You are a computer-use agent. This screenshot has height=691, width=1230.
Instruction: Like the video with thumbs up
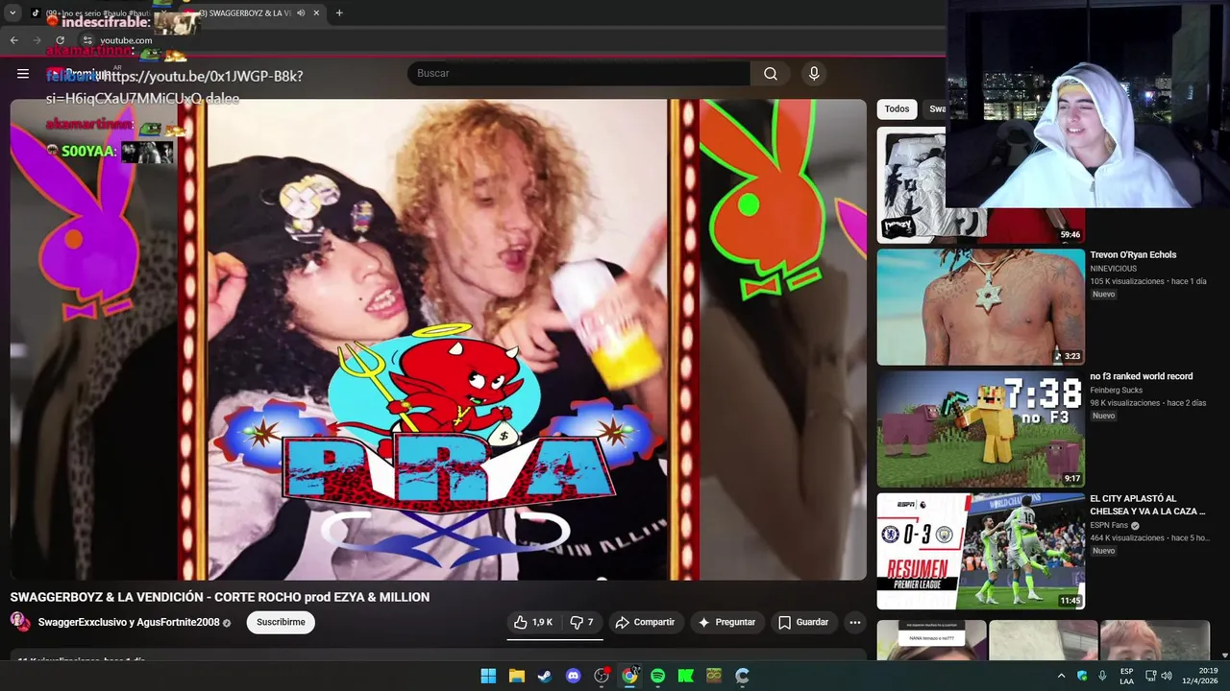532,623
